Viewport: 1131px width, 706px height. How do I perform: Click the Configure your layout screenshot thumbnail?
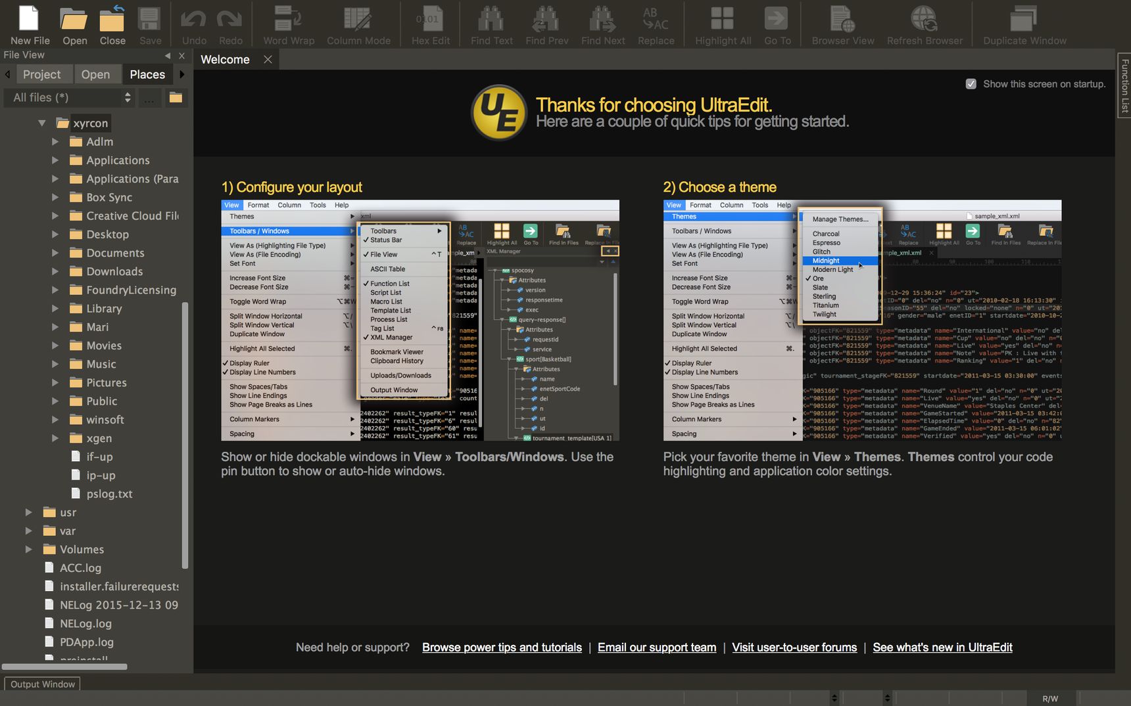coord(420,320)
